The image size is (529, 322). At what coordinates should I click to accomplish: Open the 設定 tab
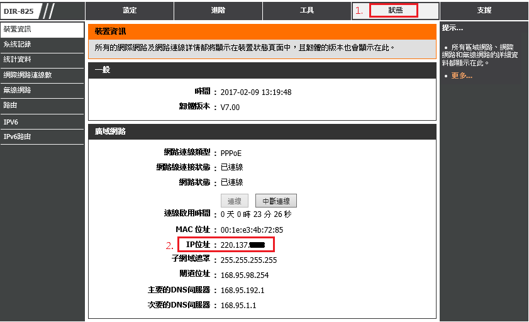click(129, 11)
